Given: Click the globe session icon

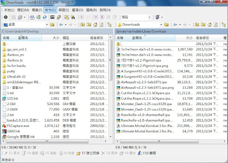Looking at the screenshot, I should coord(157,17).
